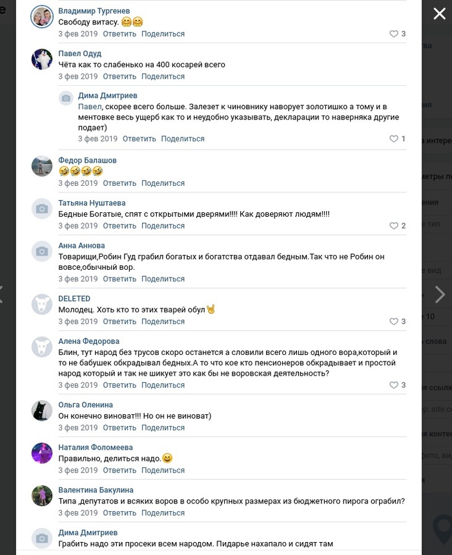Like Алена Федорова's comment

(x=393, y=385)
